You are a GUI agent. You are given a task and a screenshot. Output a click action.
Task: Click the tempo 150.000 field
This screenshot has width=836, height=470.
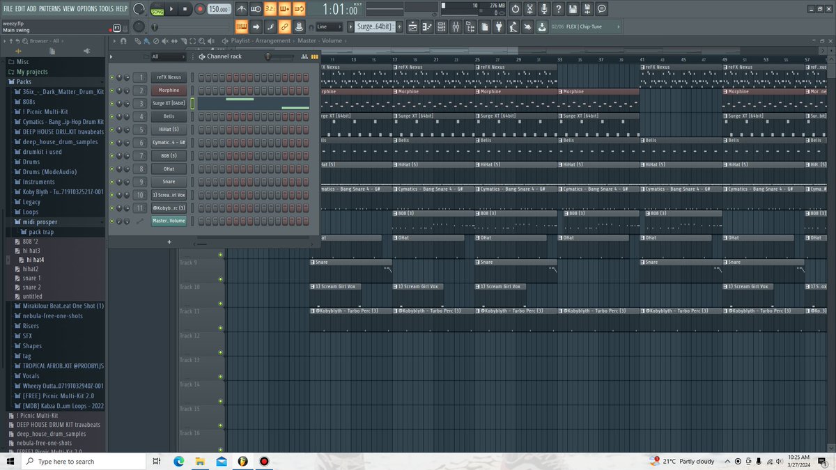tap(219, 9)
